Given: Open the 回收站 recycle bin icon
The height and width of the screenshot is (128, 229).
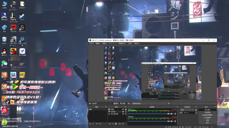Looking at the screenshot, I should [x=4, y=40].
